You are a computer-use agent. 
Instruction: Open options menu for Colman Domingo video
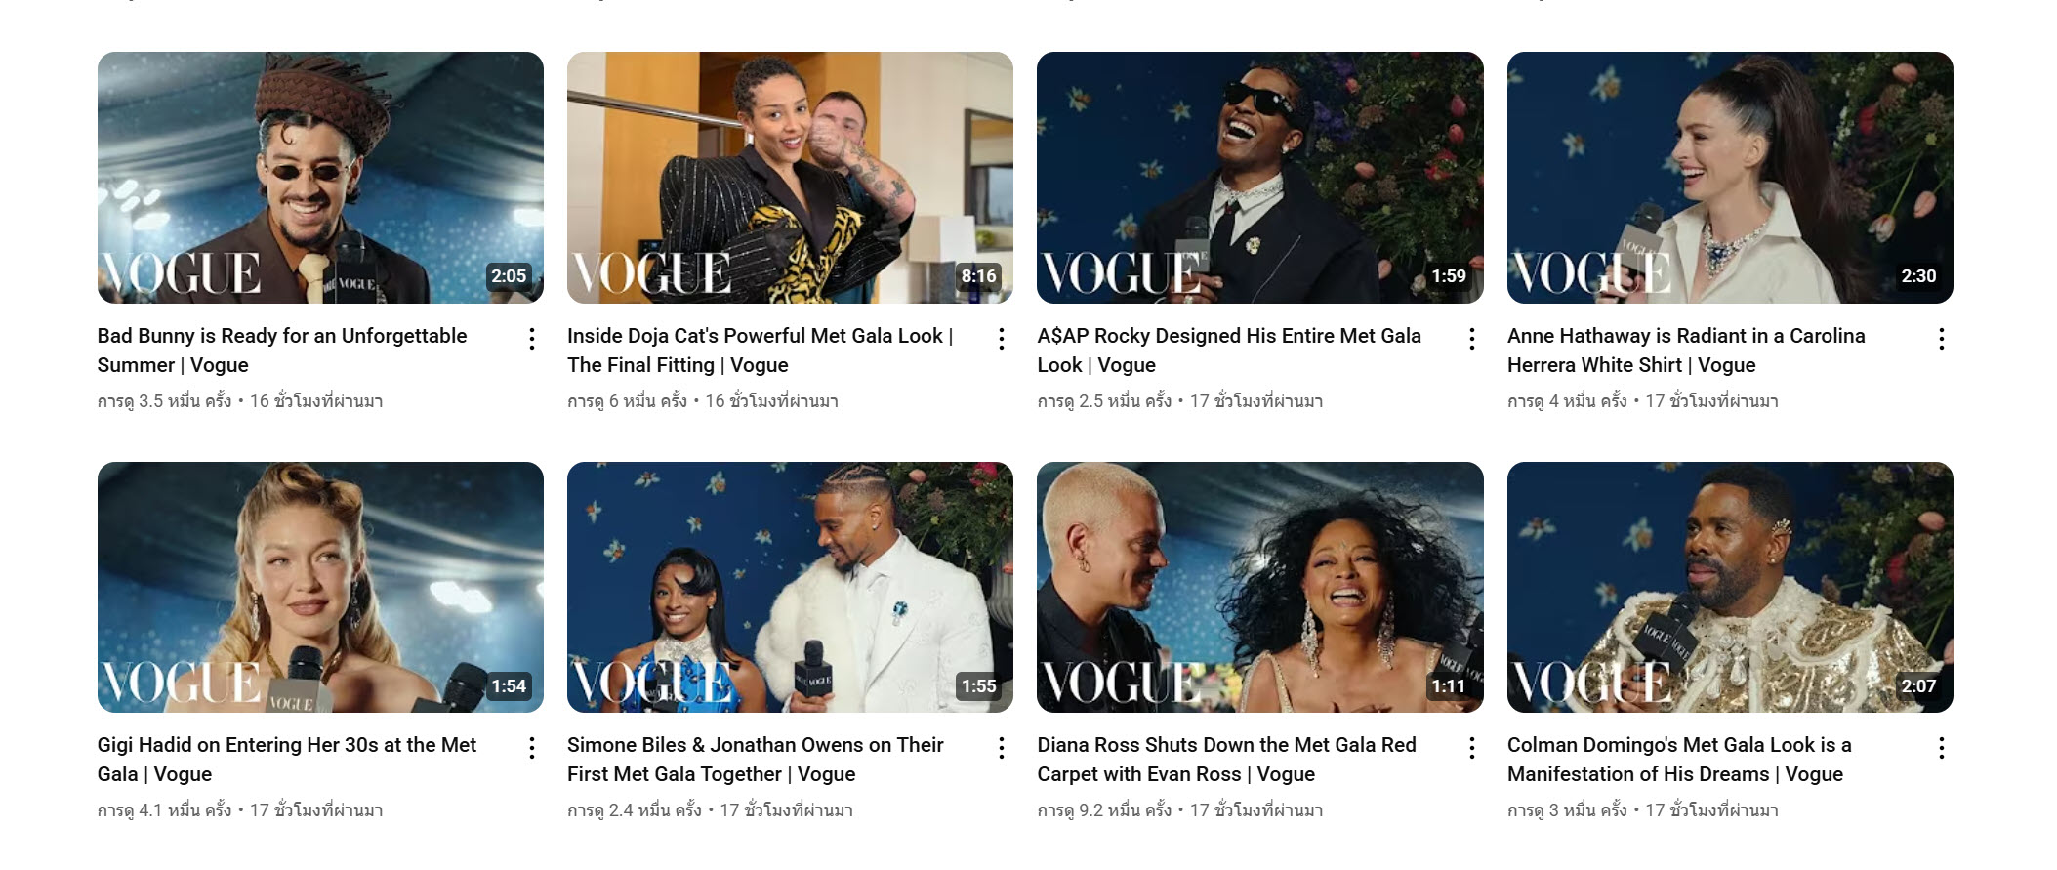click(x=1941, y=748)
